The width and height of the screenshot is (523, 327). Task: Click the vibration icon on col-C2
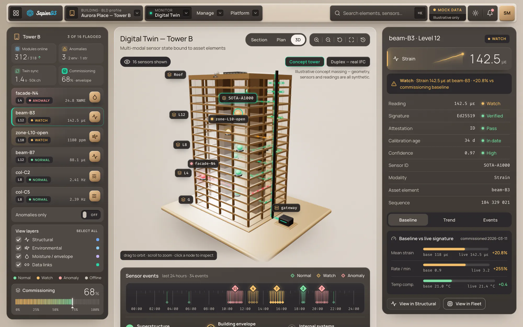[95, 176]
